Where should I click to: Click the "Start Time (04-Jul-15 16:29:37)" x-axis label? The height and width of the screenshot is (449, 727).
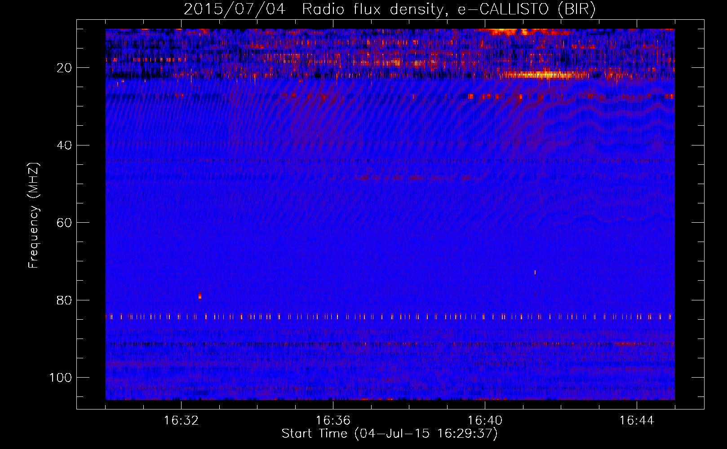click(x=390, y=434)
